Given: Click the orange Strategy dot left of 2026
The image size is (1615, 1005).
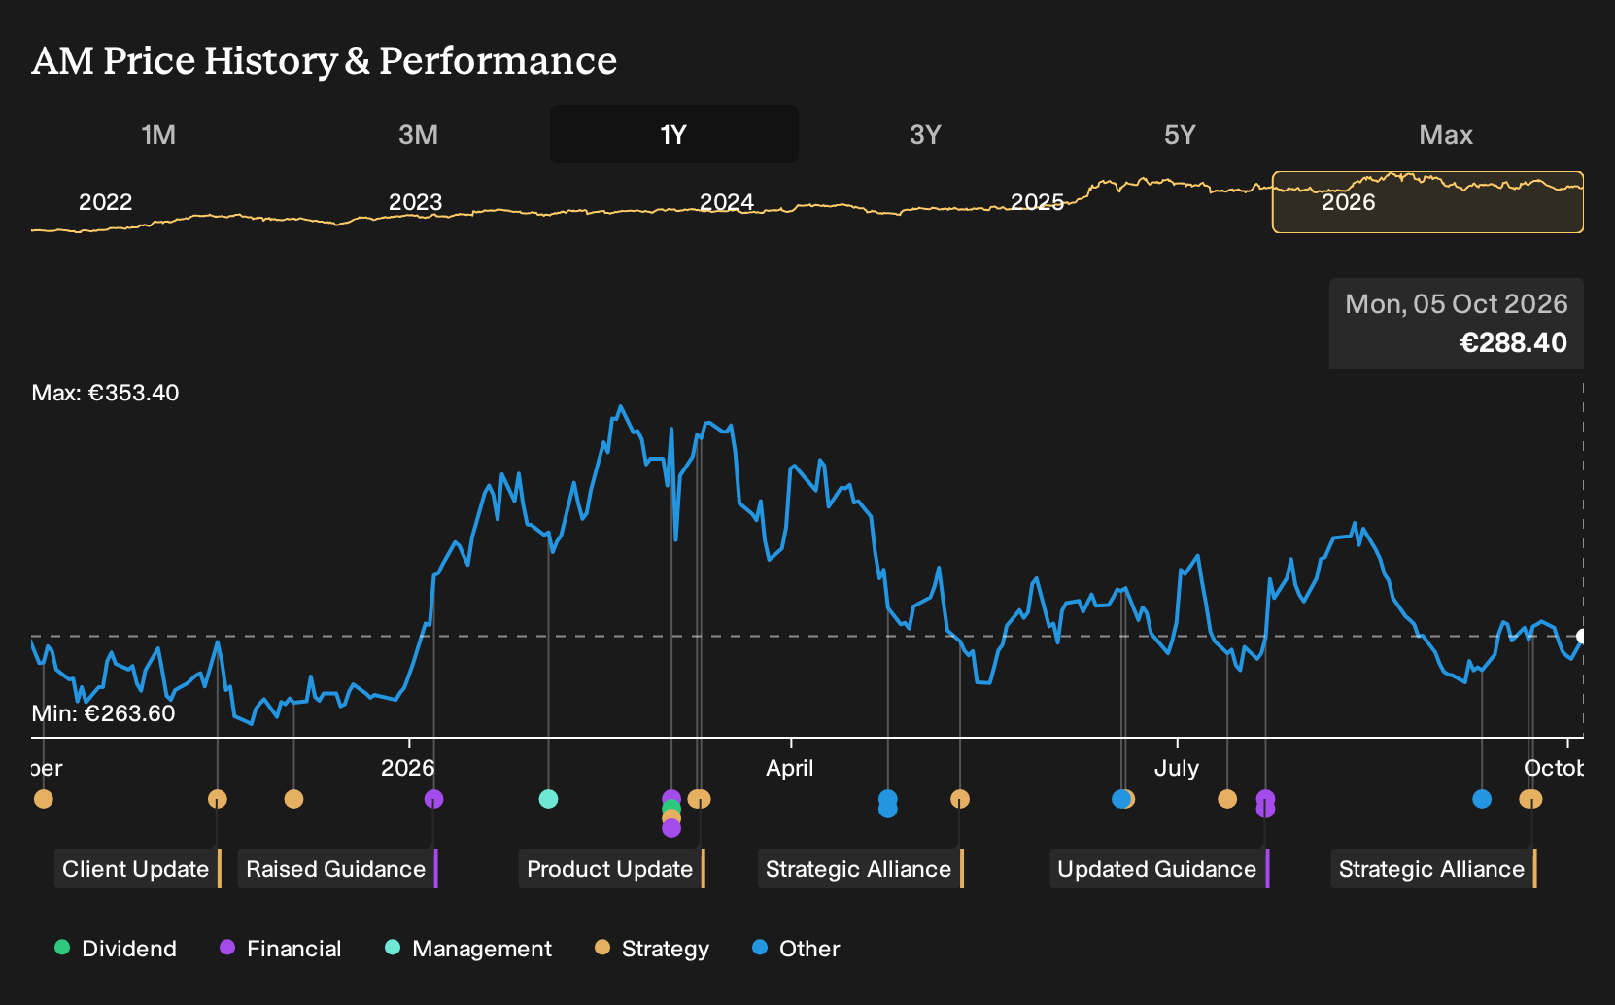Looking at the screenshot, I should pos(293,799).
